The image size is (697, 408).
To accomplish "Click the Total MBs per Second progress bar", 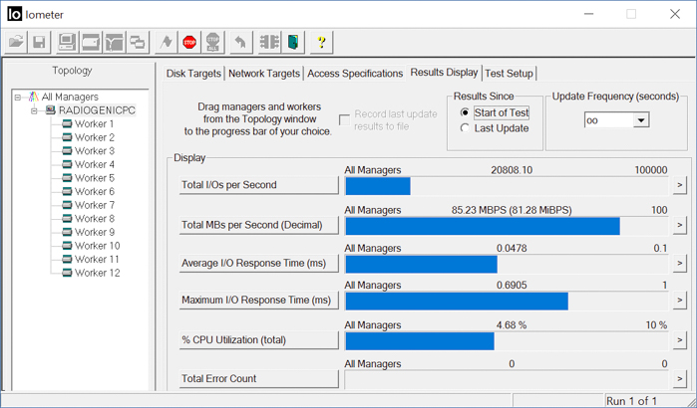I will [506, 226].
